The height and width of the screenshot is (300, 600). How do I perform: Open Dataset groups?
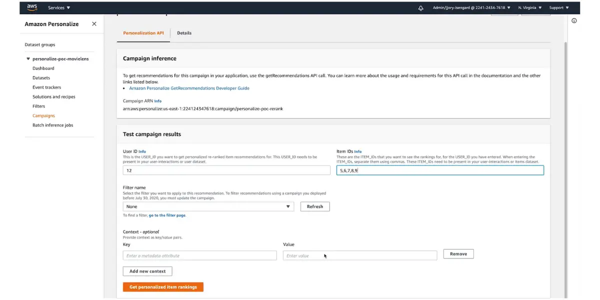point(40,45)
